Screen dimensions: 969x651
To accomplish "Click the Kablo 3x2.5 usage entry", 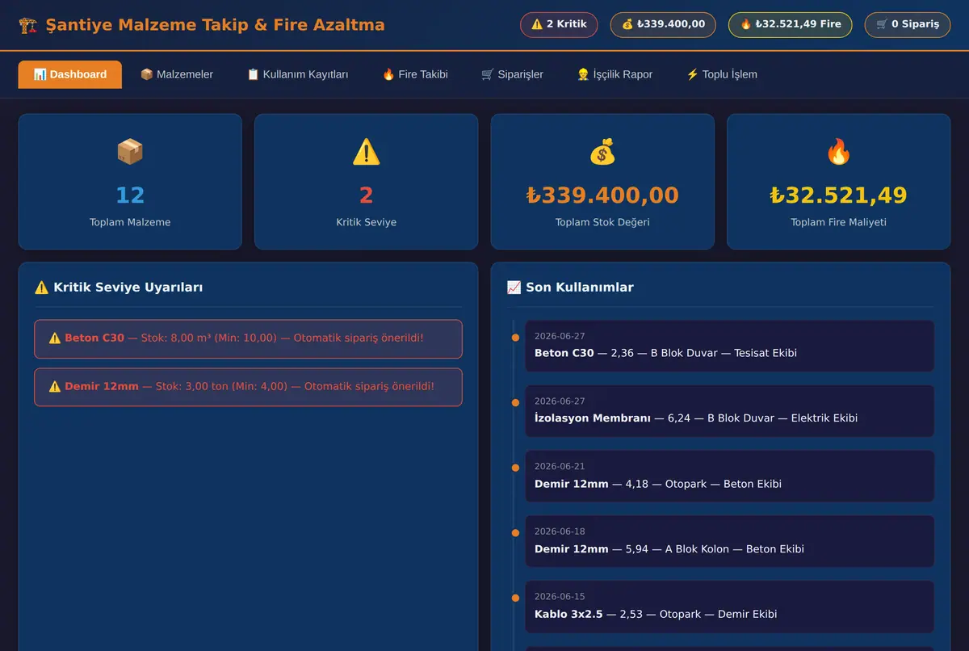I will click(x=730, y=607).
